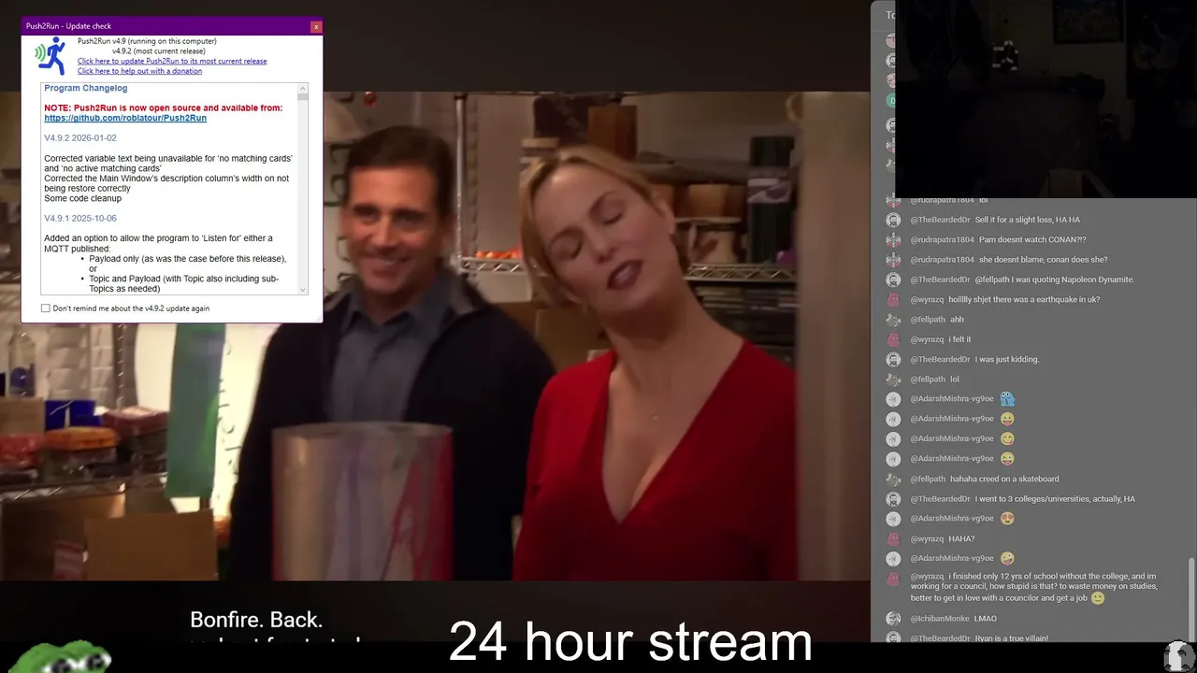Viewport: 1197px width, 673px height.
Task: Click the 'Bonfire. Back.' subtitle text
Action: pos(256,620)
